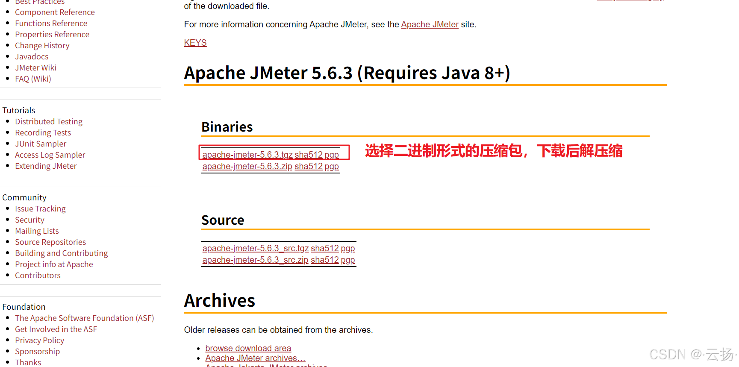Open sha512 for the src.tgz
Viewport: 739px width, 367px height.
click(324, 248)
